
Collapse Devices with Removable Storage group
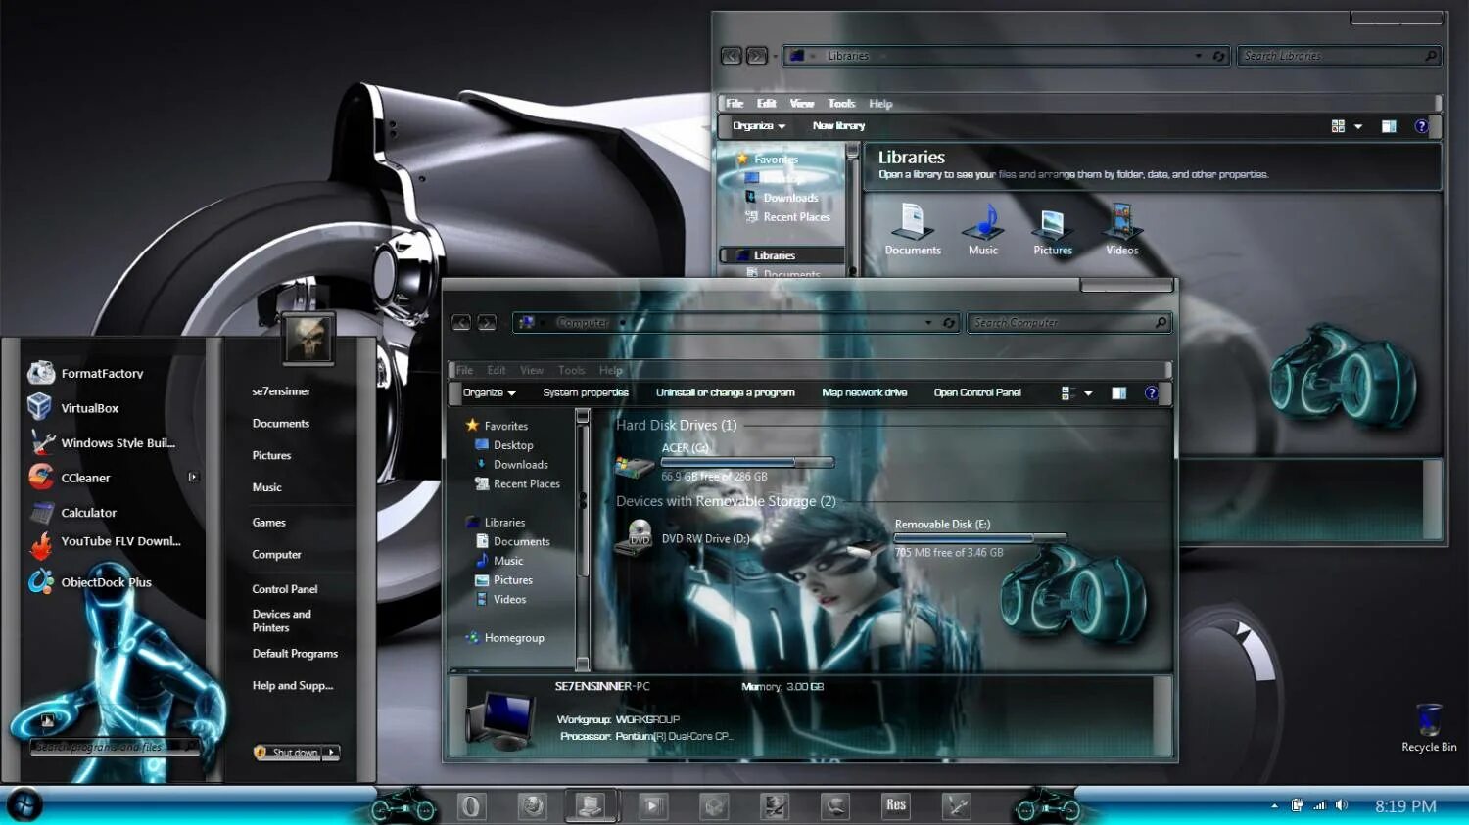[x=726, y=501]
